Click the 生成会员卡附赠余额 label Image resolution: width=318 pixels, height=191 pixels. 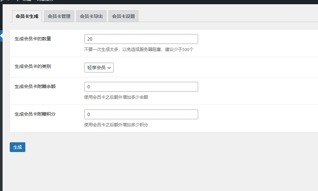(35, 86)
